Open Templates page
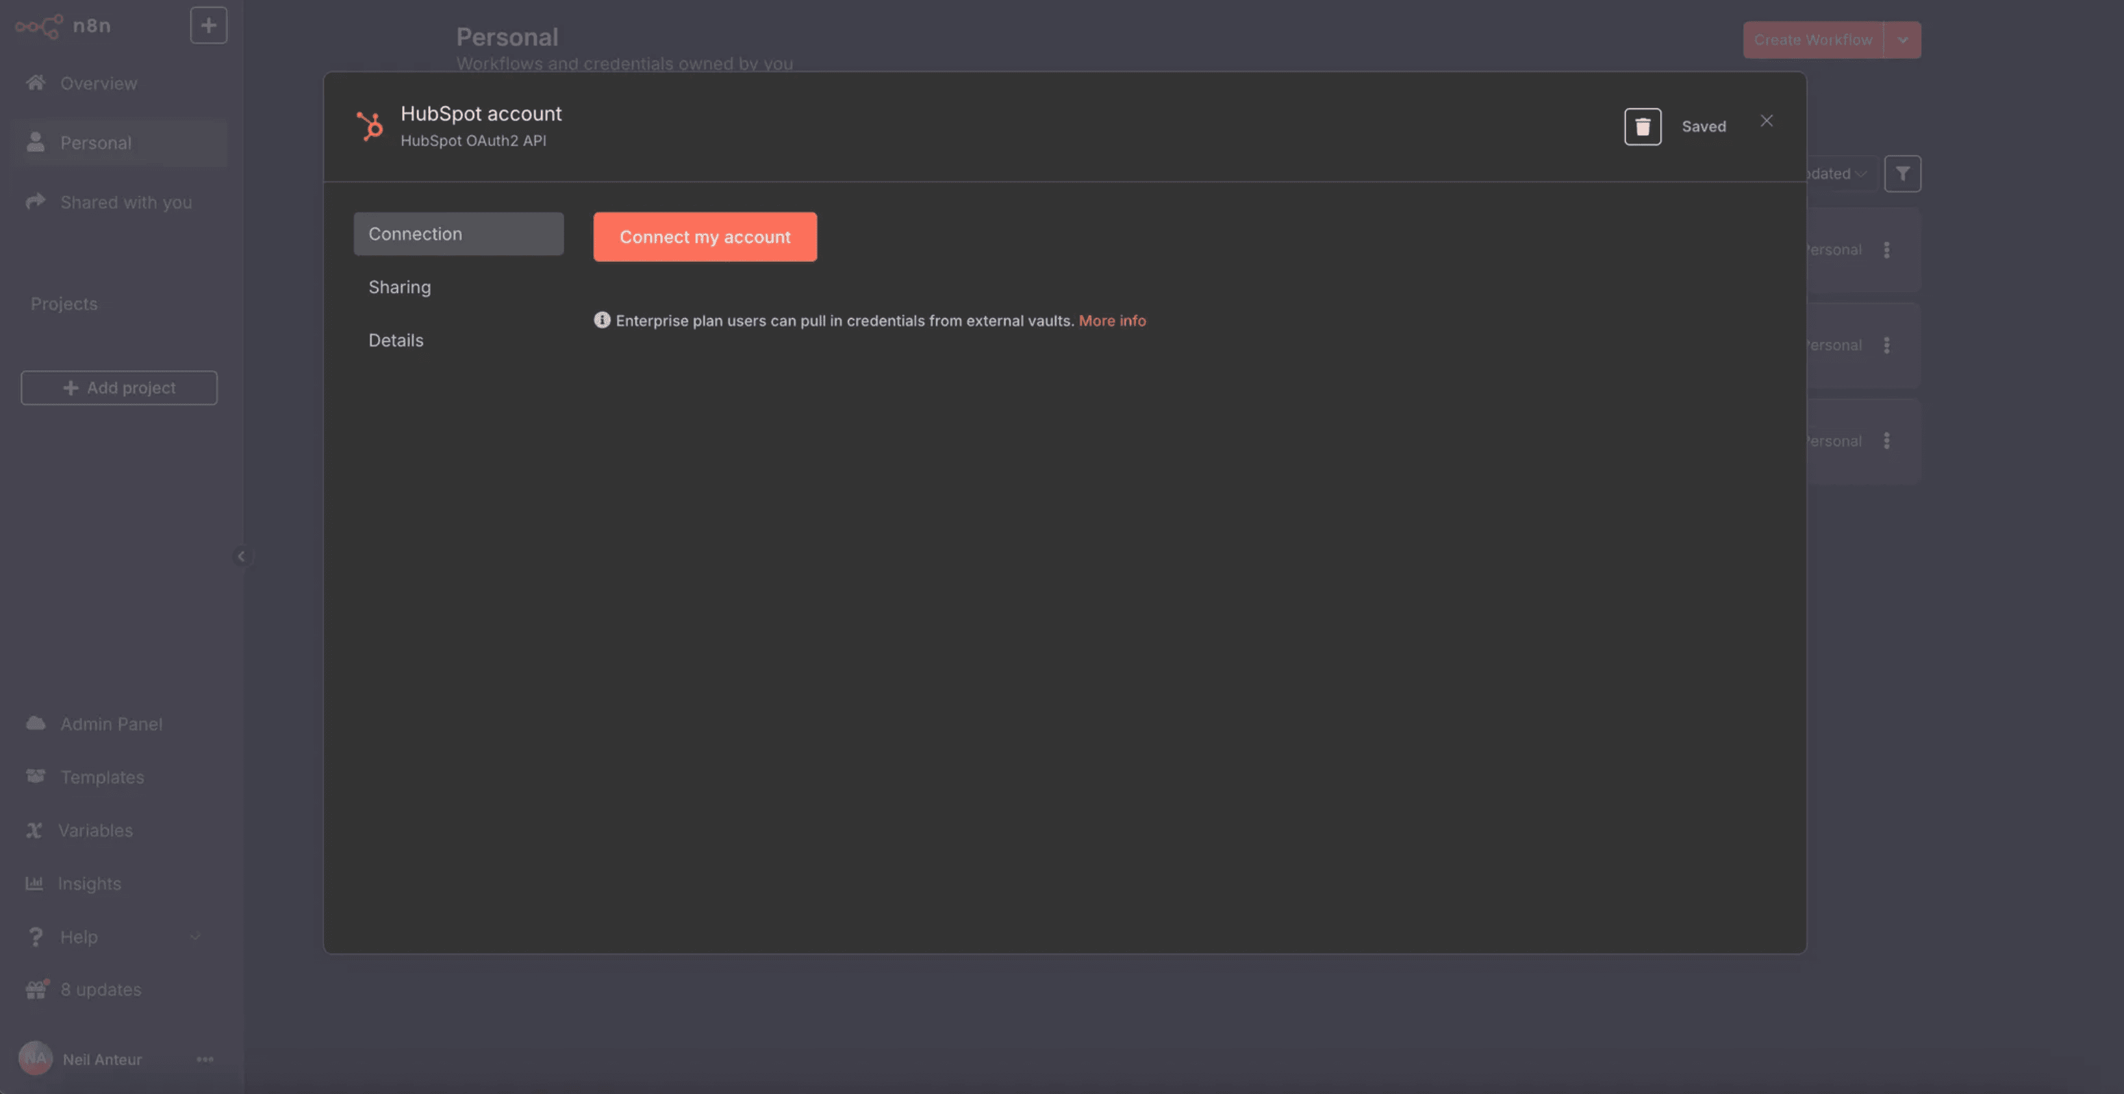 pos(102,776)
